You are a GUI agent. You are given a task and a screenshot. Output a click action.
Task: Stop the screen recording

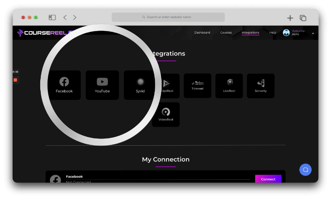(x=16, y=80)
